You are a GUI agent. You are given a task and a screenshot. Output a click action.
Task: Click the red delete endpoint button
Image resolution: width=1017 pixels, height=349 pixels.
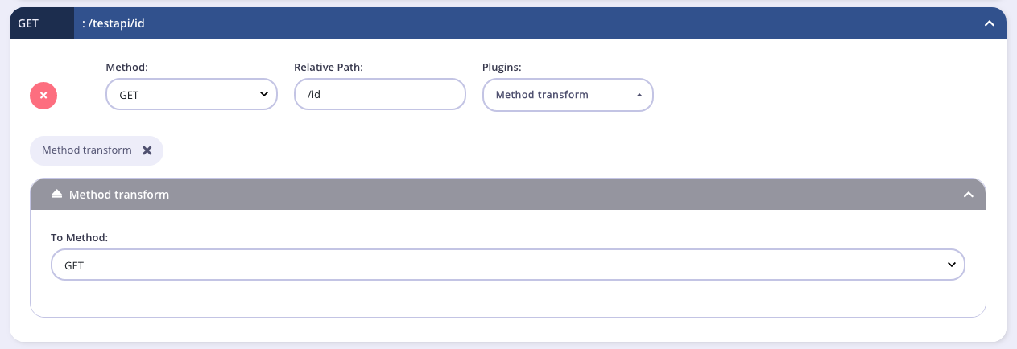pos(43,95)
